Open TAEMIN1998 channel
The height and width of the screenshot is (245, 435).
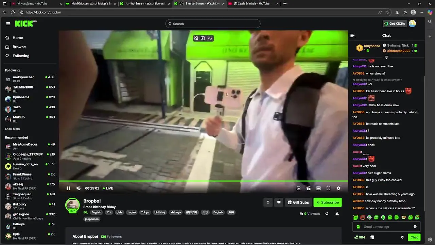[30, 89]
